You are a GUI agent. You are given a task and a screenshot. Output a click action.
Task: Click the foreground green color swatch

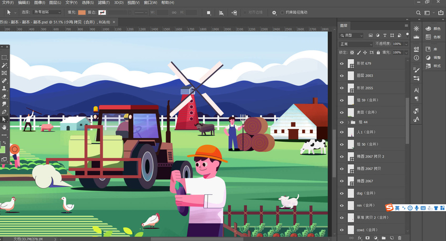(x=2, y=149)
